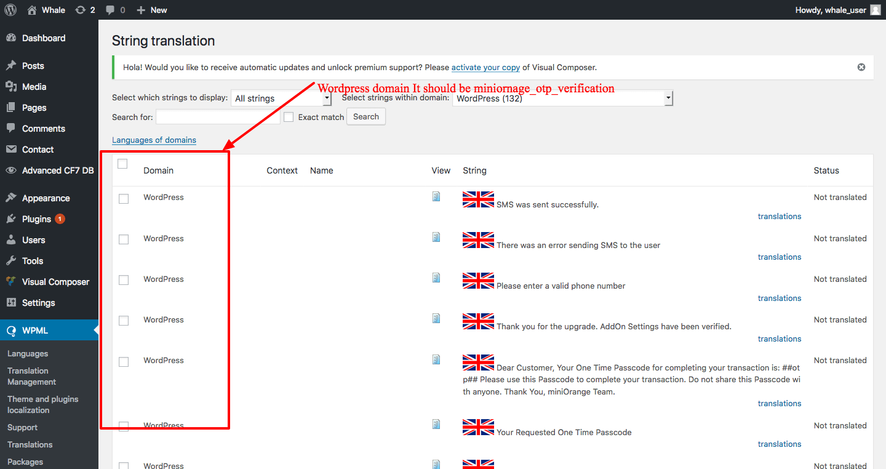Click the "activate your copy" link

485,67
